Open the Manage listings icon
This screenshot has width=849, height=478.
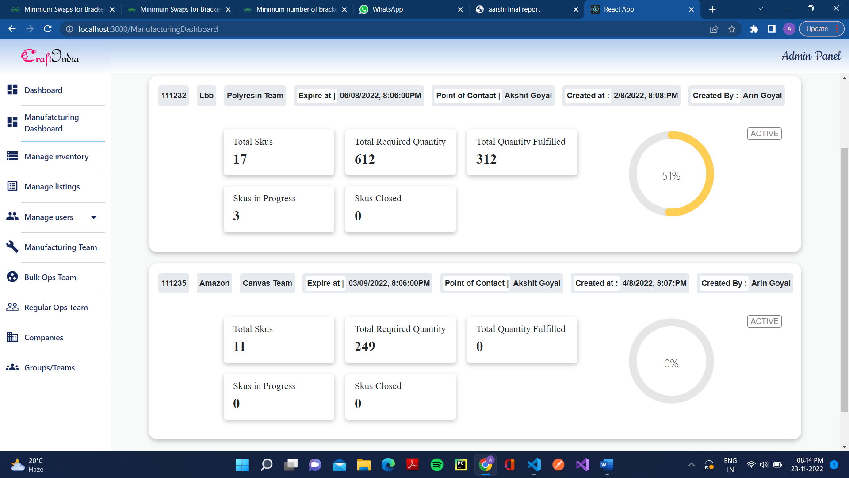[12, 186]
